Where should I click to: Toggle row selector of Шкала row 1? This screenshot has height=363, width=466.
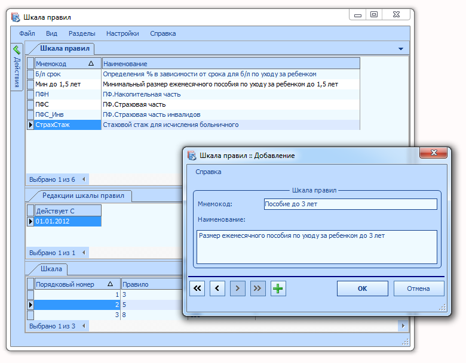coord(30,294)
